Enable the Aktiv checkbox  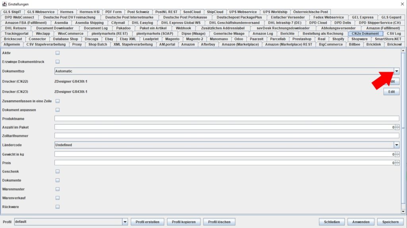point(58,53)
